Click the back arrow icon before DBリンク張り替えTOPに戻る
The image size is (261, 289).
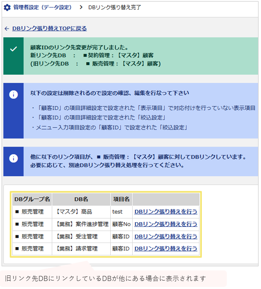pos(7,29)
